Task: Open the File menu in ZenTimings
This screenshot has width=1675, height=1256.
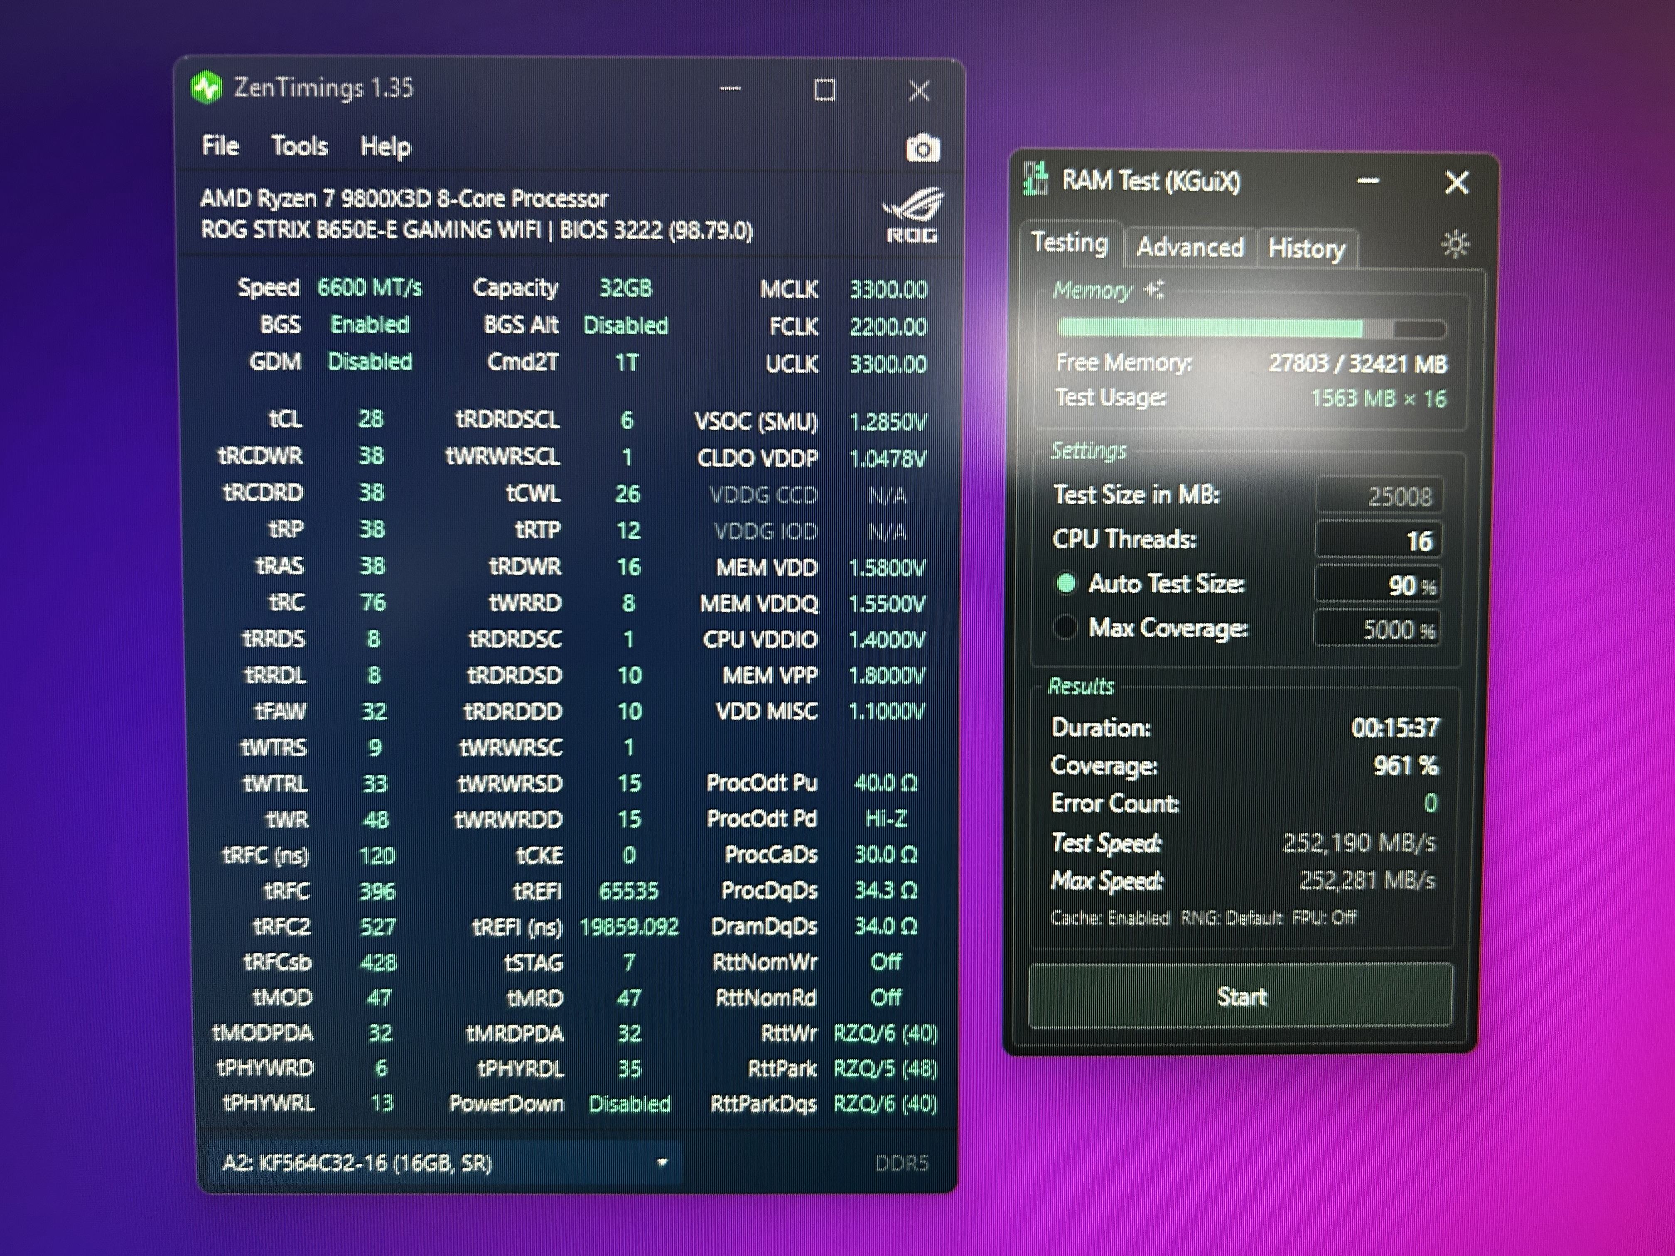Action: tap(220, 145)
